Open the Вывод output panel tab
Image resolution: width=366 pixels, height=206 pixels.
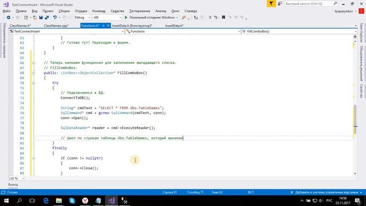[x=13, y=184]
